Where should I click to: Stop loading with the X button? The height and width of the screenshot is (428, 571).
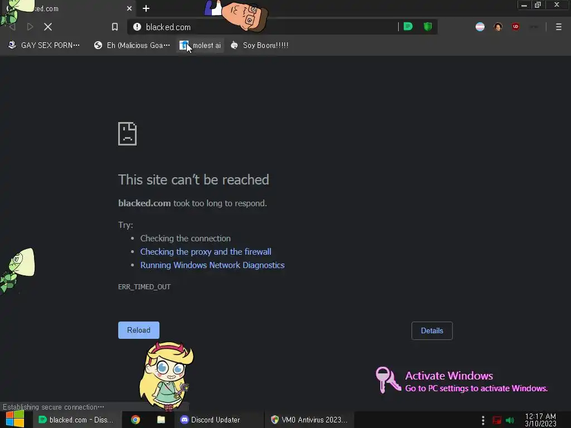[x=48, y=27]
